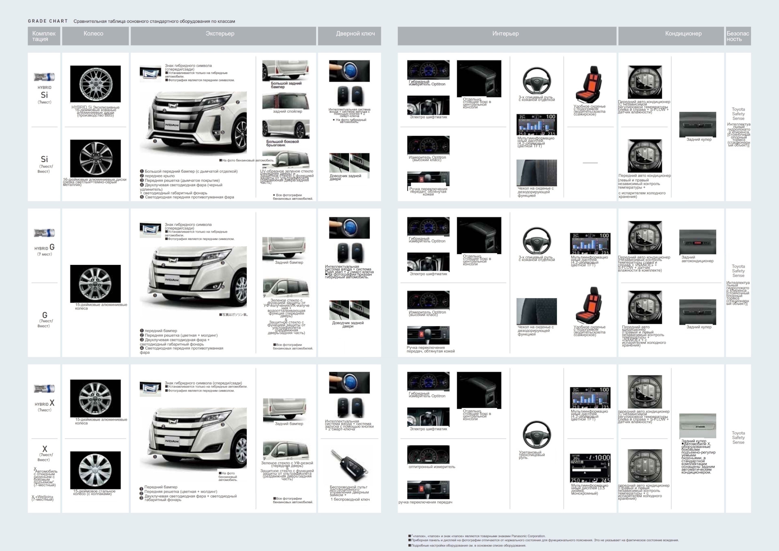
Task: Open the 3.5-inch monochrome multi-info display photo
Action: click(x=590, y=468)
